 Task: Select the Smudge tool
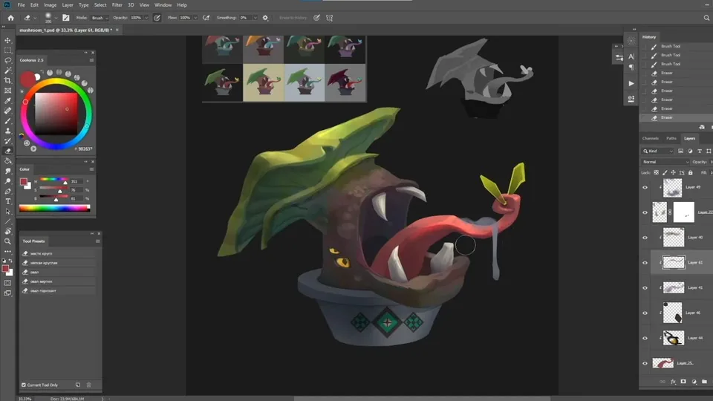tap(7, 171)
